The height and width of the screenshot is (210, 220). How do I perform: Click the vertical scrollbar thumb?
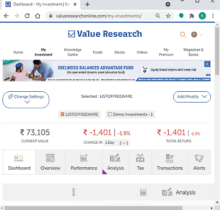pos(217,51)
